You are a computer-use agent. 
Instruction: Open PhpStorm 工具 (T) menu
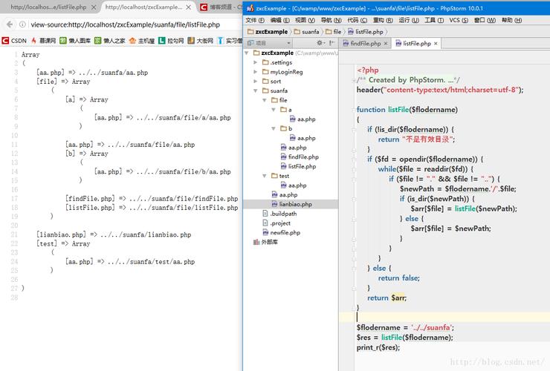coord(434,20)
